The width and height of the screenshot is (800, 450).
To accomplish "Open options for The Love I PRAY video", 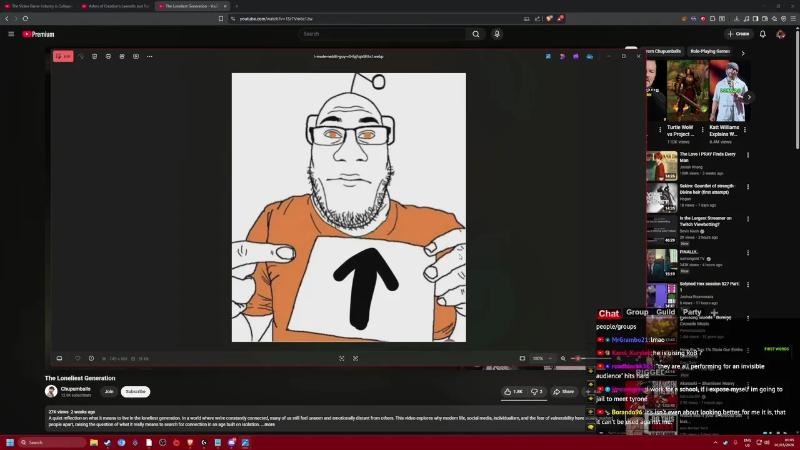I will pos(747,155).
